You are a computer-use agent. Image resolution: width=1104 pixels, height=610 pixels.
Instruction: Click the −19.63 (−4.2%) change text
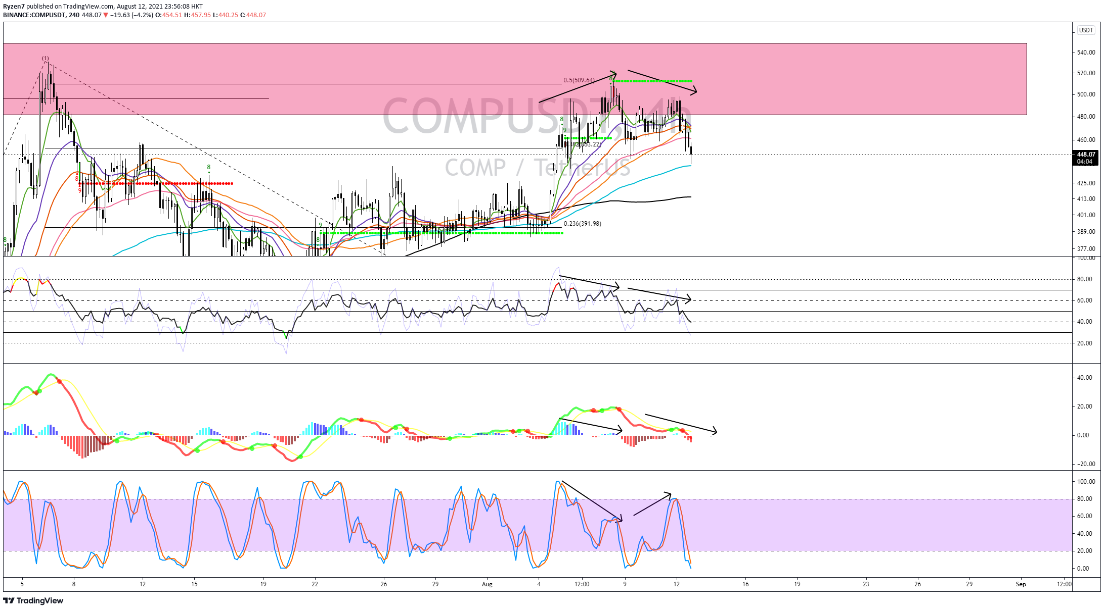[131, 15]
